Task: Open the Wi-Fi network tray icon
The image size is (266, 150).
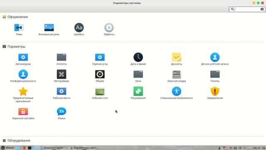Action: click(x=231, y=148)
